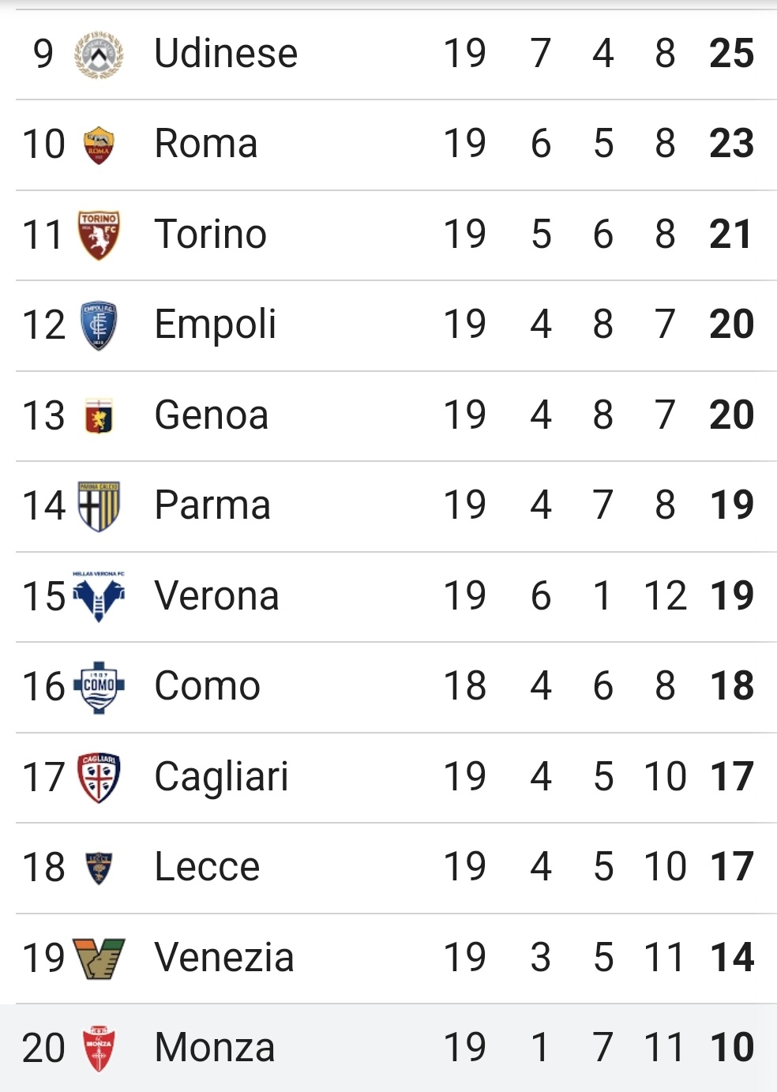Click Como's 18 points value

click(732, 686)
